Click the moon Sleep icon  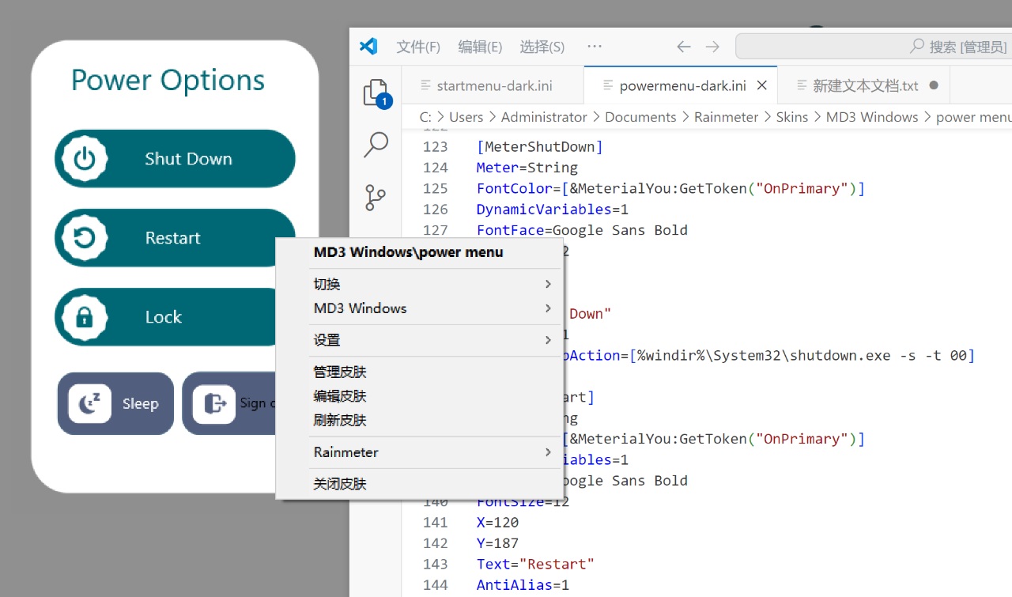89,404
